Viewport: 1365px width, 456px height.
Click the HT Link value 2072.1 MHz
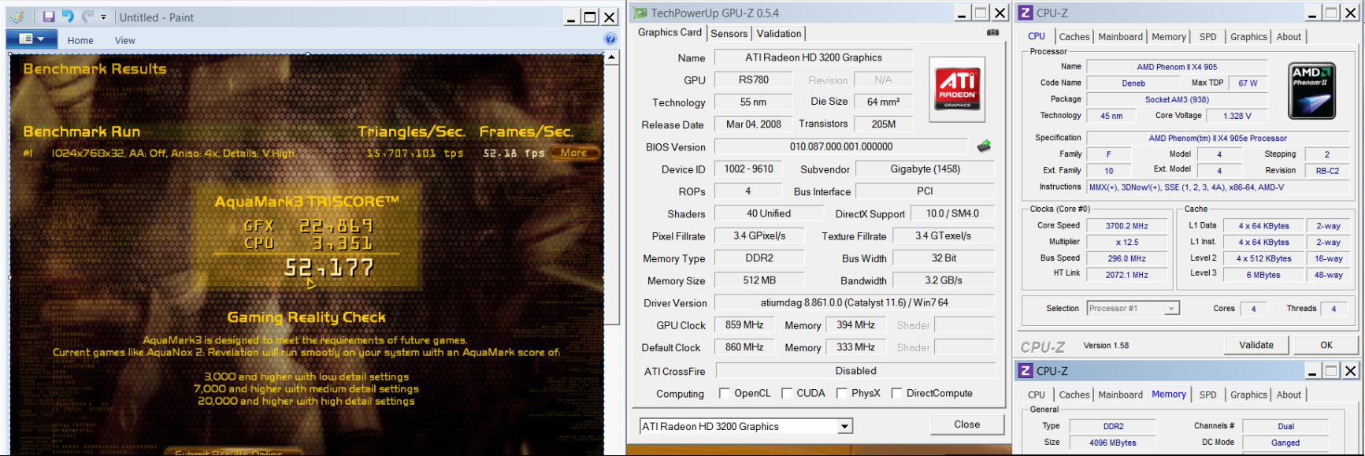pos(1127,275)
